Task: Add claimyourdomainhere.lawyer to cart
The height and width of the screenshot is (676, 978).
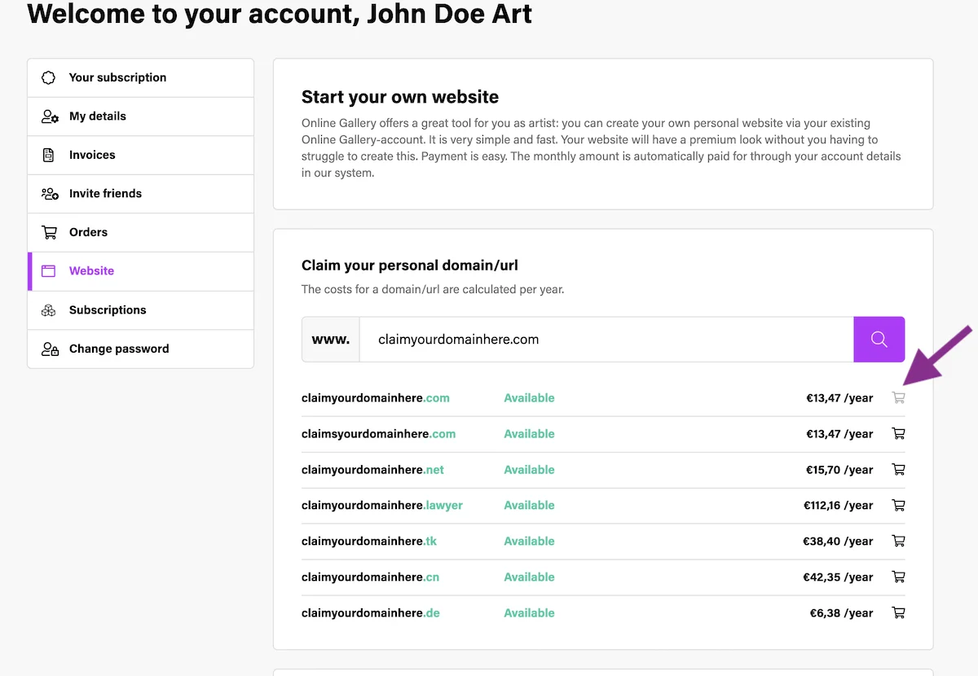Action: 898,505
